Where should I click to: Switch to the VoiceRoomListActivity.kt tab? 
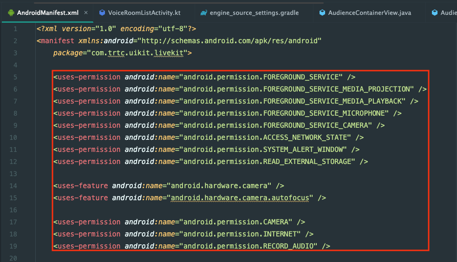144,13
